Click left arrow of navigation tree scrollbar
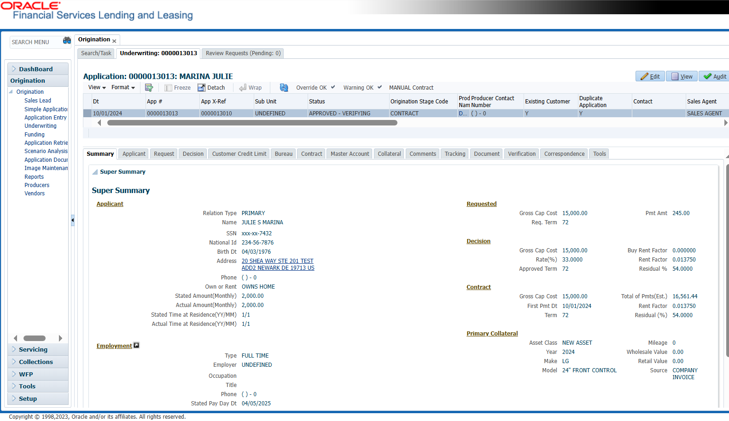The width and height of the screenshot is (729, 421). tap(15, 338)
